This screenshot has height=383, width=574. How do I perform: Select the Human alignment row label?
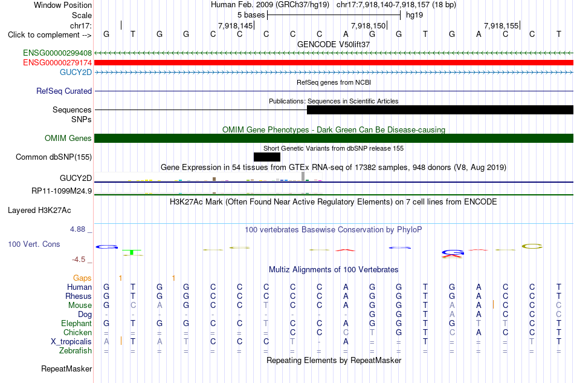(x=79, y=287)
